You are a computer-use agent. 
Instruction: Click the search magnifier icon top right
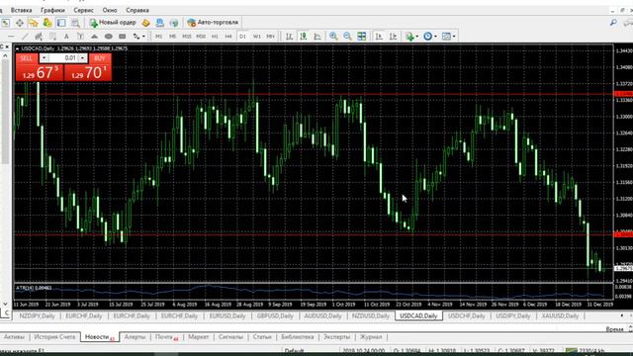point(613,23)
